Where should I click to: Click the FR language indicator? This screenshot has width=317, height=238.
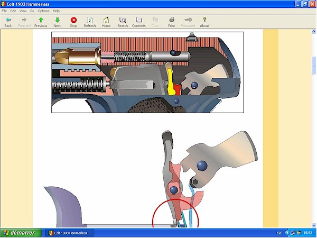[x=279, y=233]
